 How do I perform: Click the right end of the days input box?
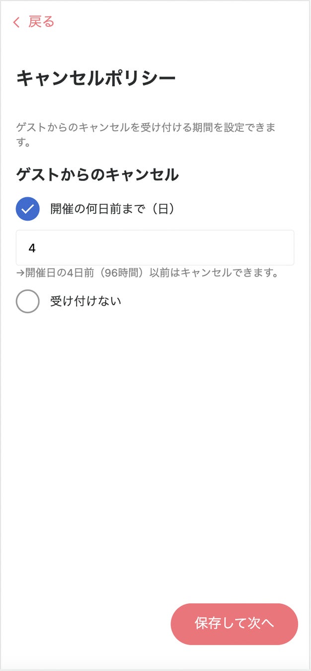tap(283, 248)
